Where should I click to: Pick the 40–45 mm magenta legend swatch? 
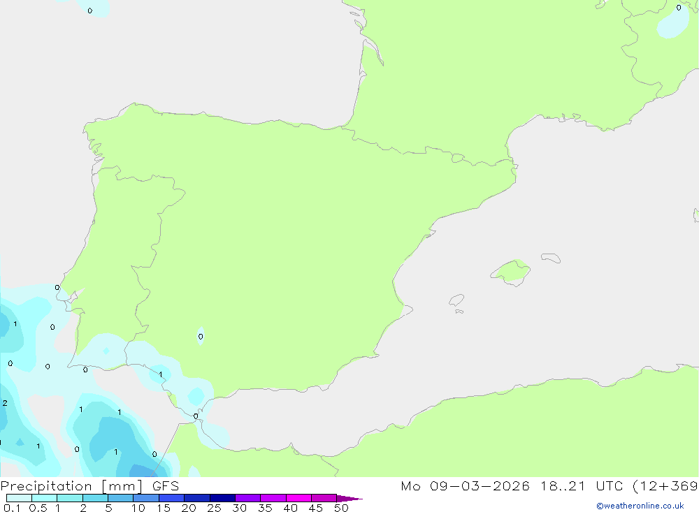pos(298,498)
